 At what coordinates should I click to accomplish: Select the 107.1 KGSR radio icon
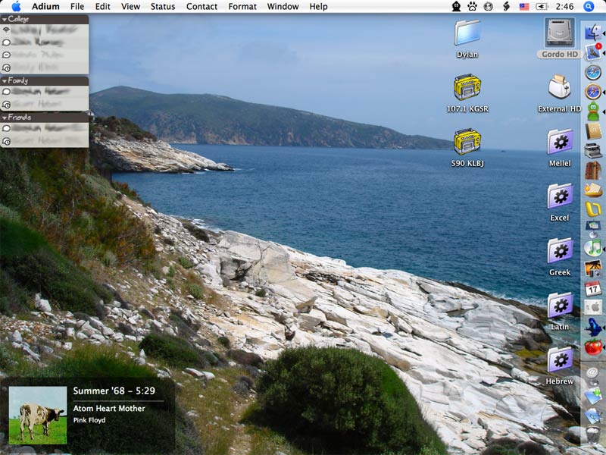[467, 87]
